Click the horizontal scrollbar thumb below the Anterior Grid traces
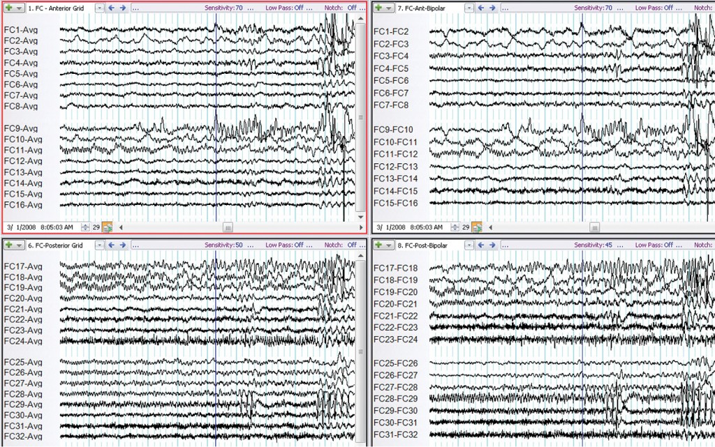This screenshot has height=447, width=715. coord(228,226)
